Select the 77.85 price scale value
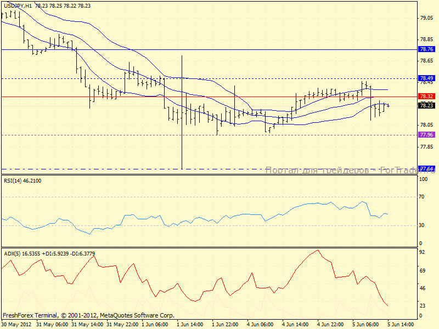This screenshot has width=439, height=329. [x=426, y=146]
